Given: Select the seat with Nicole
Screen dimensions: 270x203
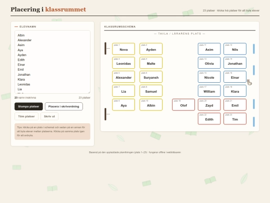Looking at the screenshot, I should pos(209,77).
